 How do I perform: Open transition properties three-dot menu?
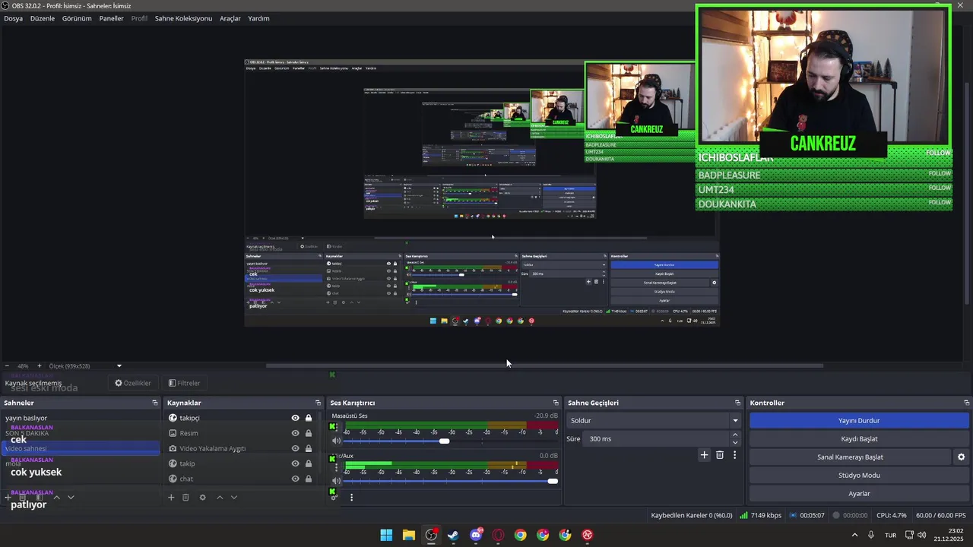pos(734,455)
